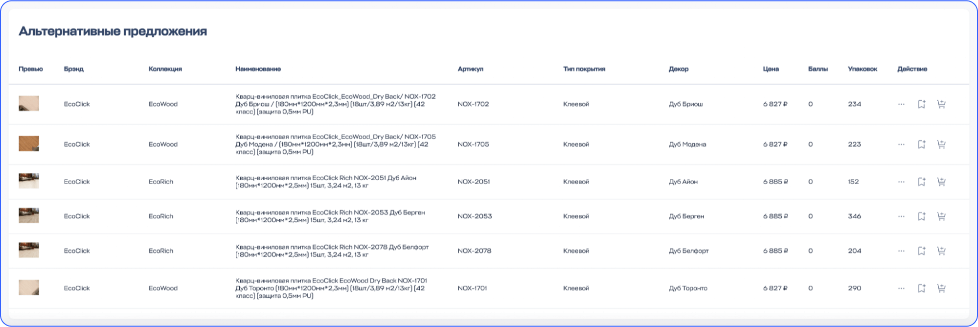Bookmark the NOX-1702 Дуб Бриош product
This screenshot has width=978, height=327.
(921, 104)
